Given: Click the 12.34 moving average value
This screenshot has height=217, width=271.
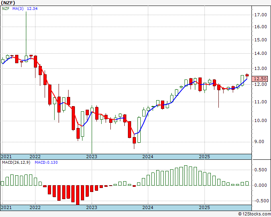Looking at the screenshot, I should [x=32, y=9].
